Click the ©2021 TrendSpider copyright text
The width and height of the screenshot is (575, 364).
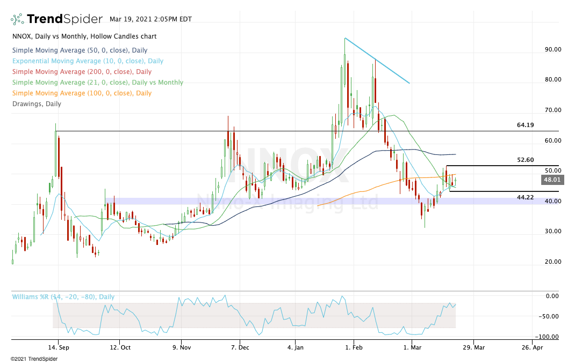pos(34,359)
